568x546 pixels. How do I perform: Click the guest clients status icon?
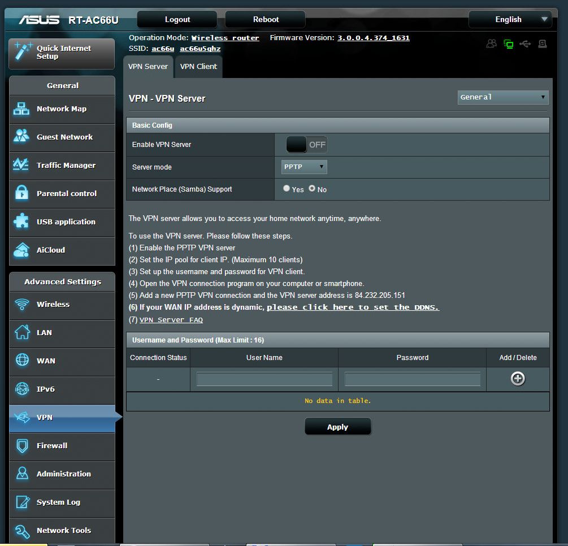pos(492,44)
